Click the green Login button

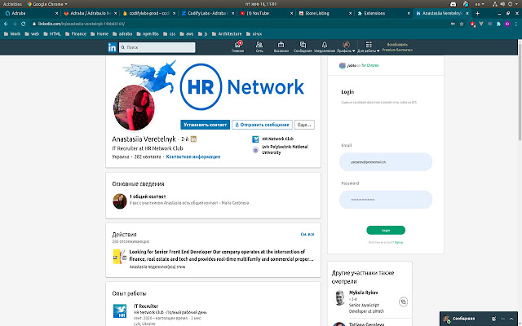coord(386,230)
